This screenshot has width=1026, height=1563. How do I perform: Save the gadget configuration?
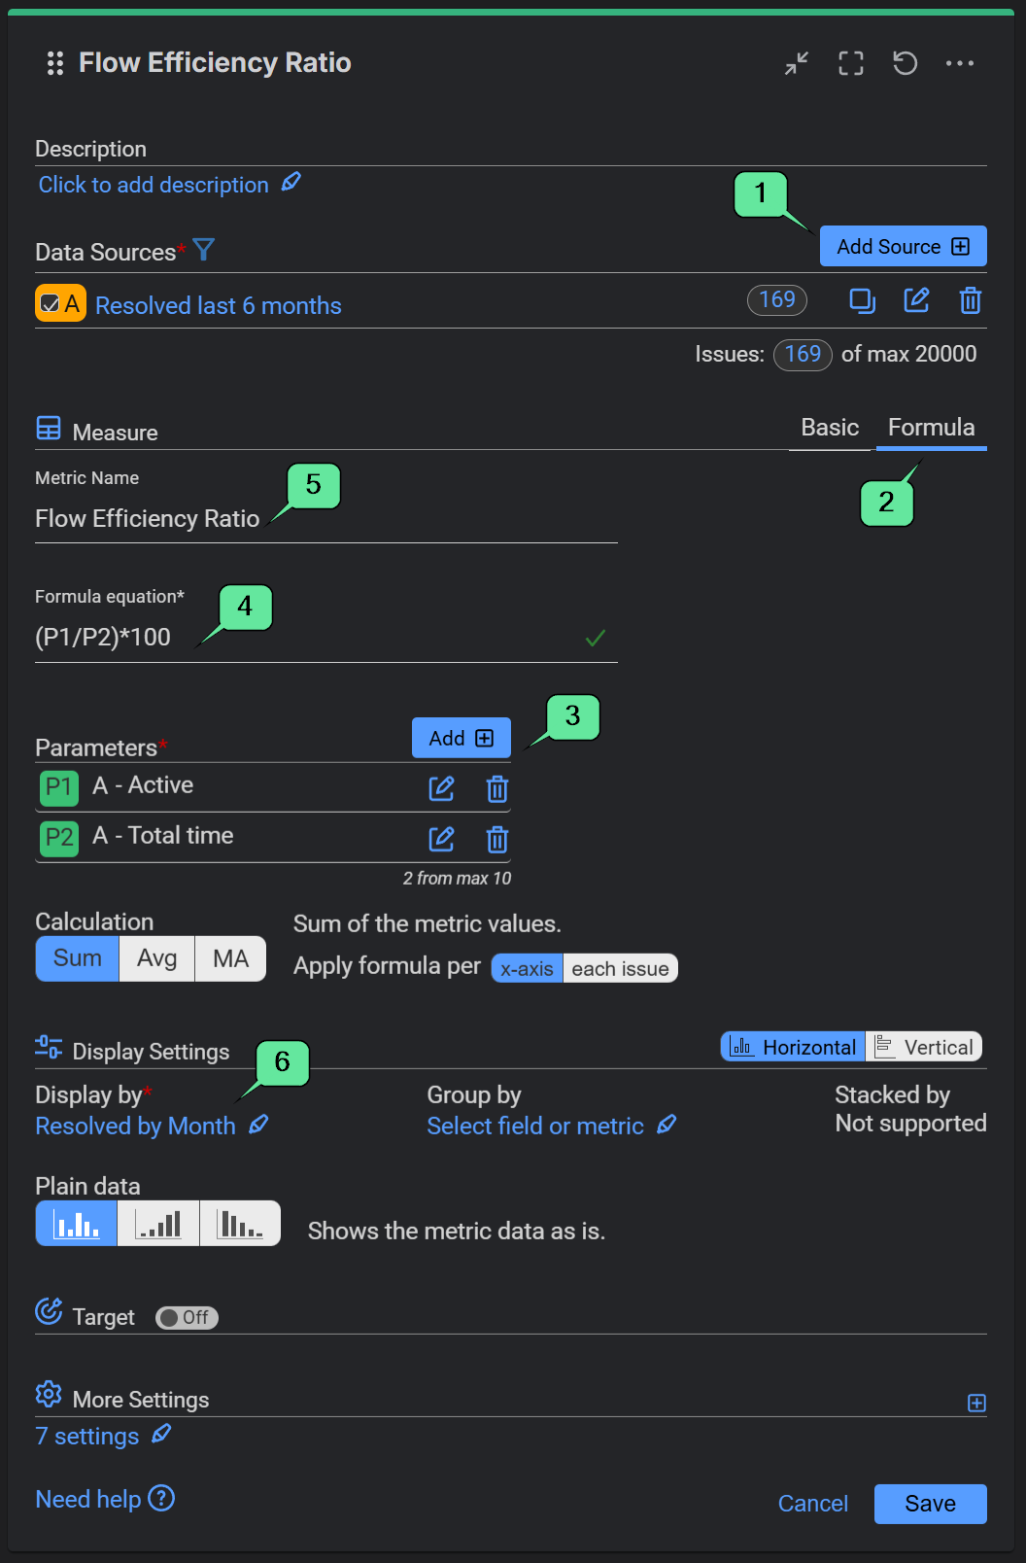click(x=930, y=1504)
